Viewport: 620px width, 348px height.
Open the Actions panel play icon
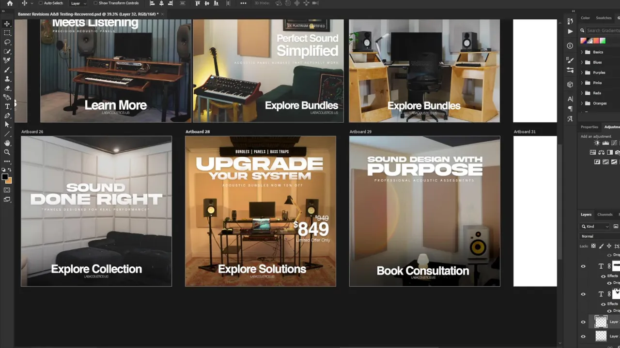(570, 31)
